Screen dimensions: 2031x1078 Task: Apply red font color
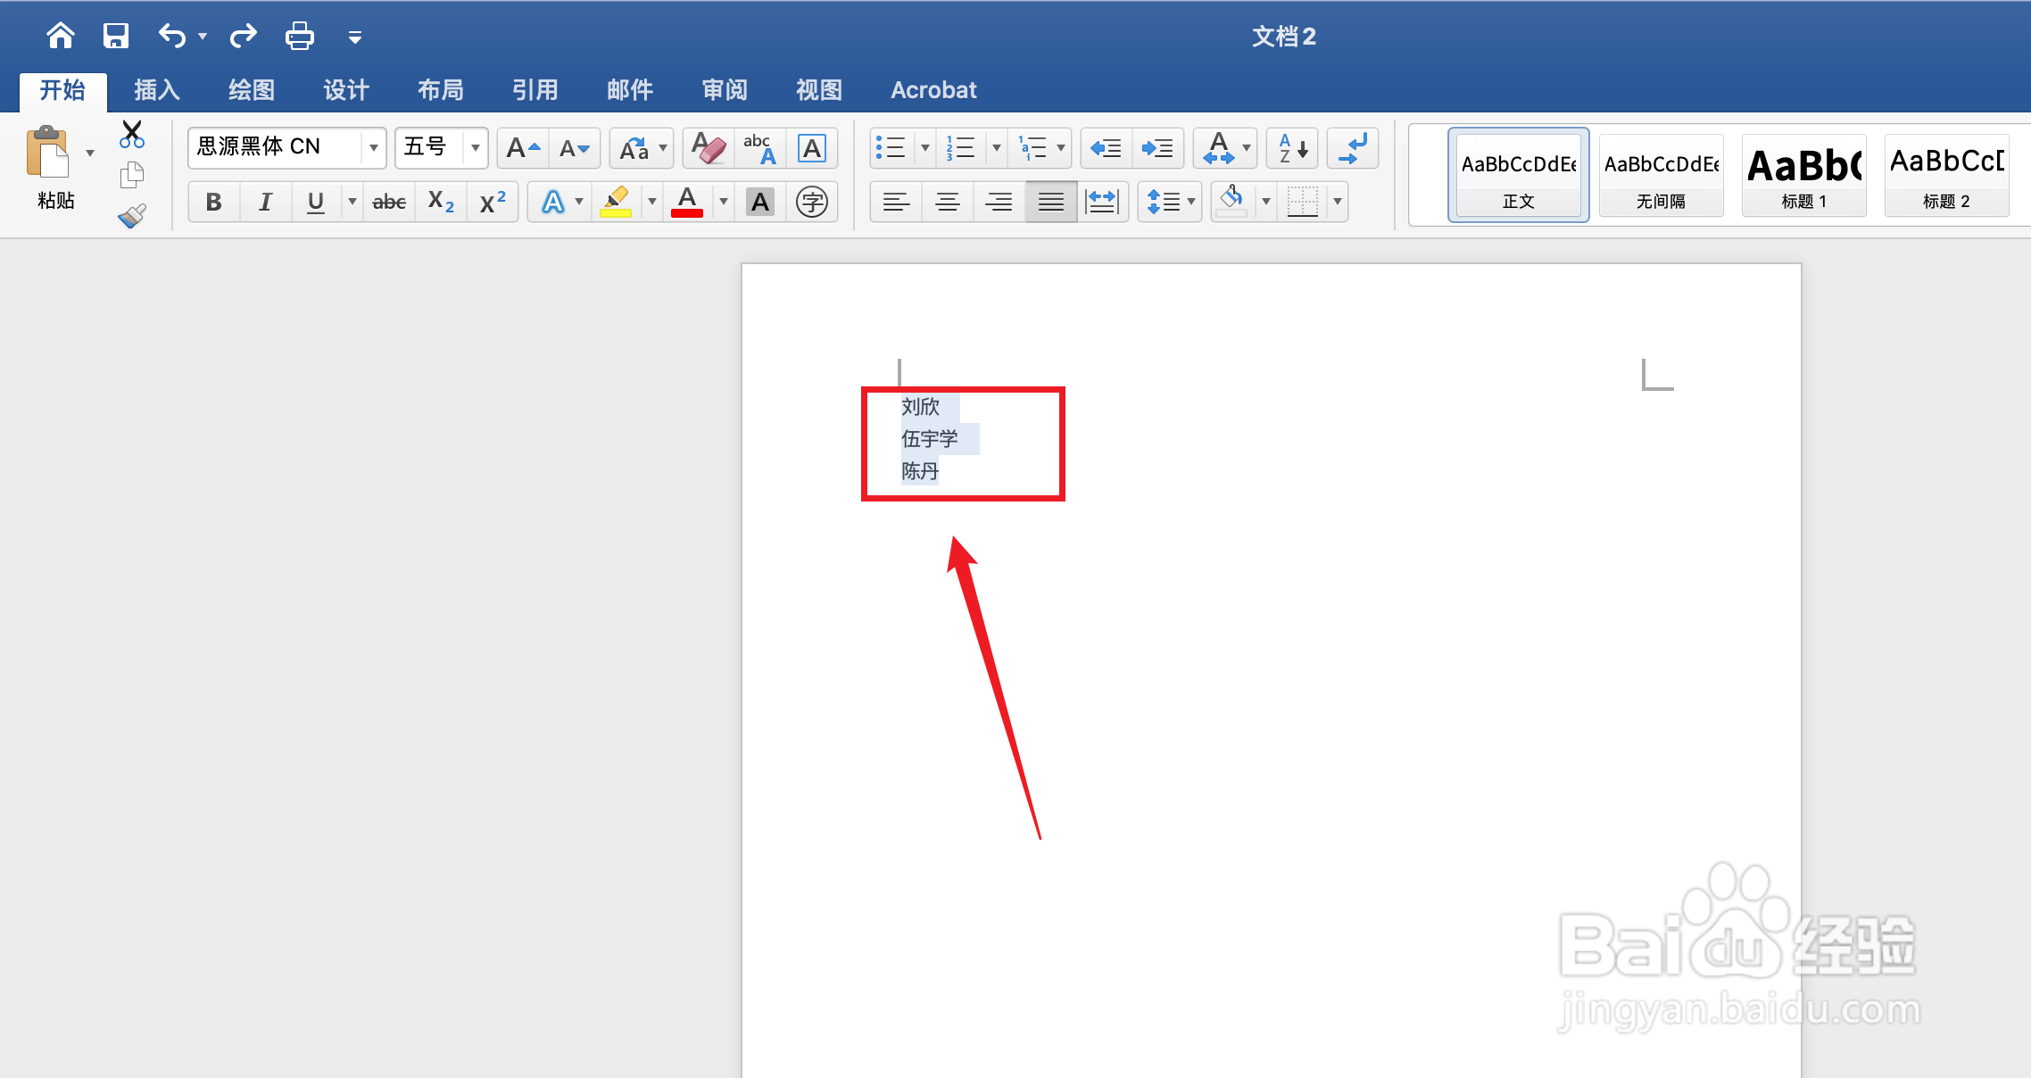(x=687, y=202)
